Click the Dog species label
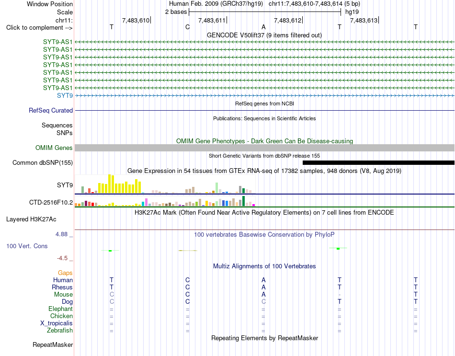 coord(67,302)
